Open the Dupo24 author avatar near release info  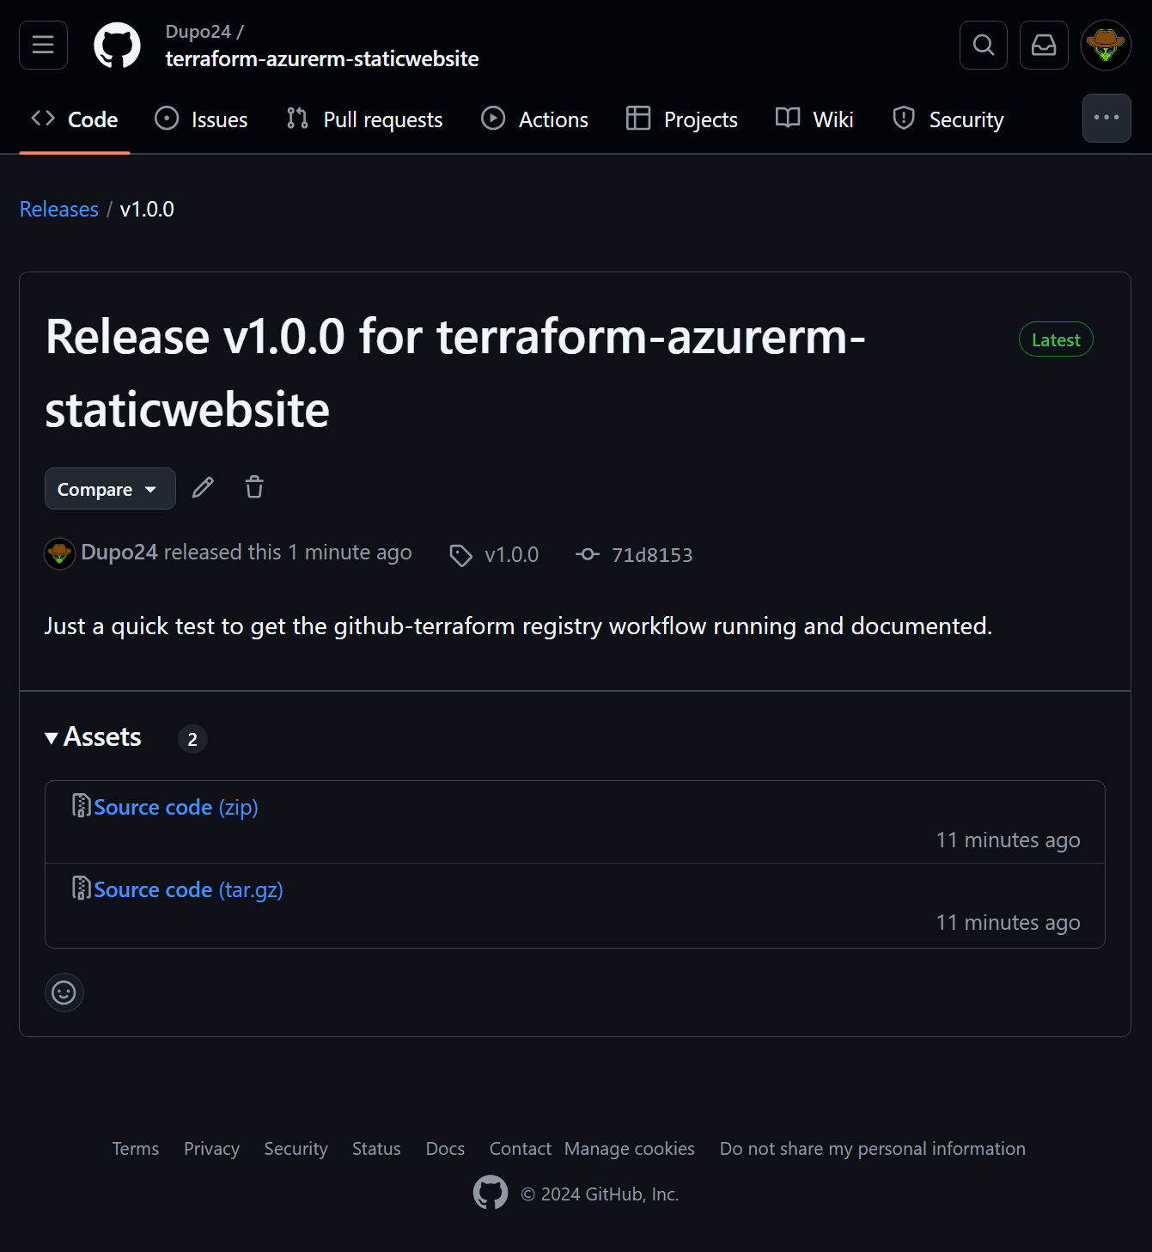[x=59, y=553]
